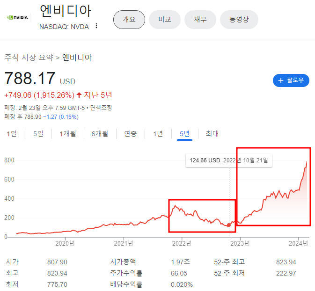Click the 시가총액 value 1.97조

[180, 262]
